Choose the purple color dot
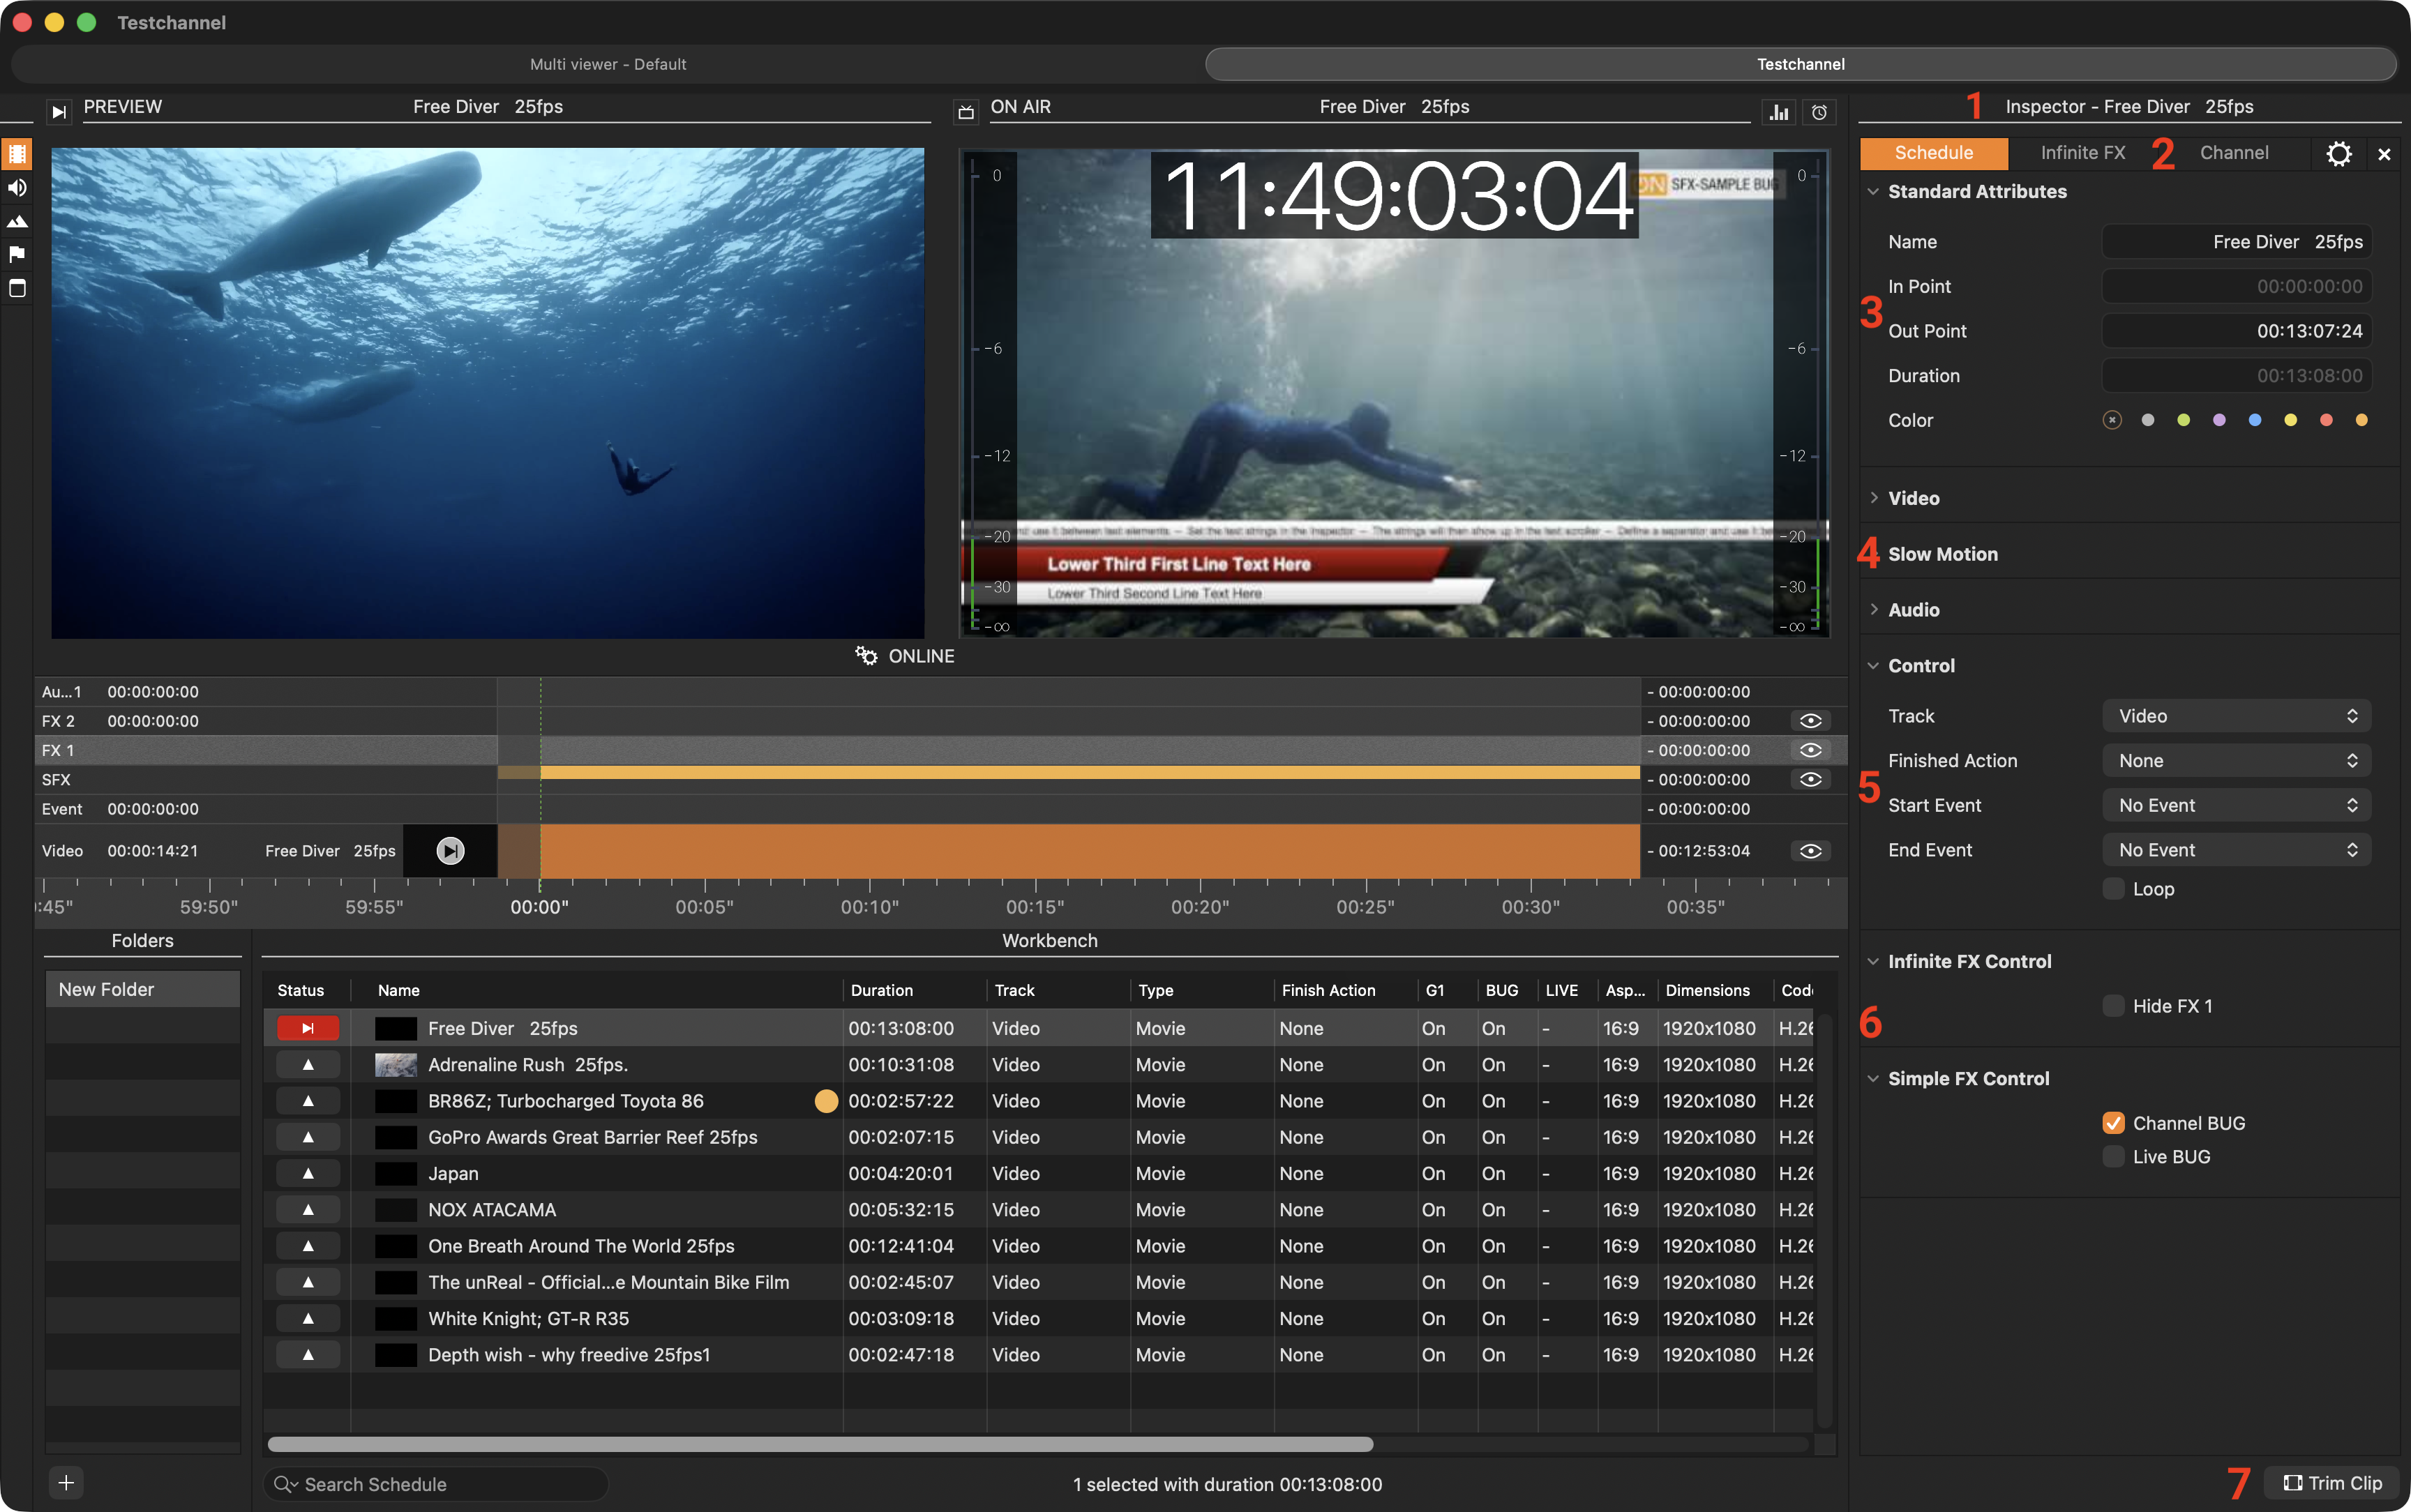The height and width of the screenshot is (1512, 2411). click(2219, 420)
